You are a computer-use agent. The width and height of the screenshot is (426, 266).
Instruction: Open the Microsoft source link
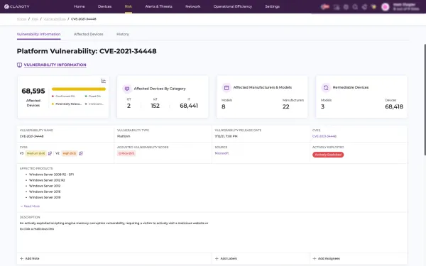[x=222, y=153]
